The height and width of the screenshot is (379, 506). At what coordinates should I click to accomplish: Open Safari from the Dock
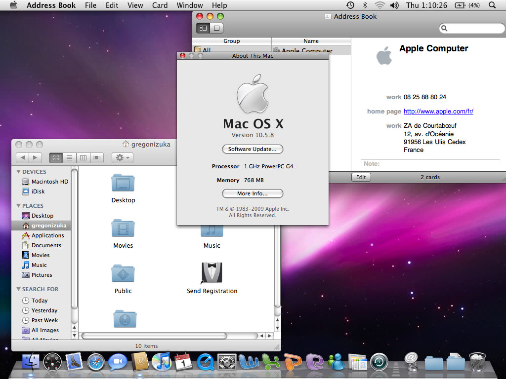(96, 363)
